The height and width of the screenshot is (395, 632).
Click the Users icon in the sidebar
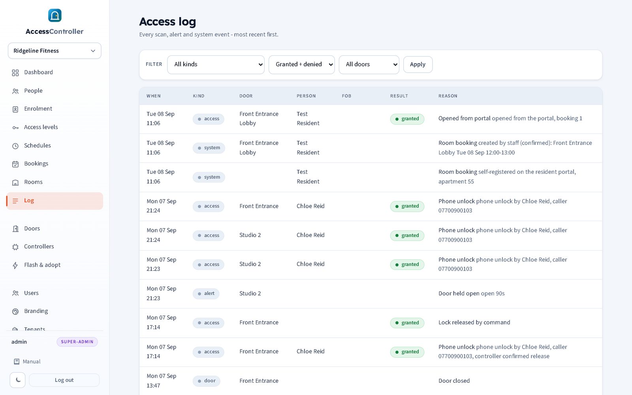tap(15, 293)
